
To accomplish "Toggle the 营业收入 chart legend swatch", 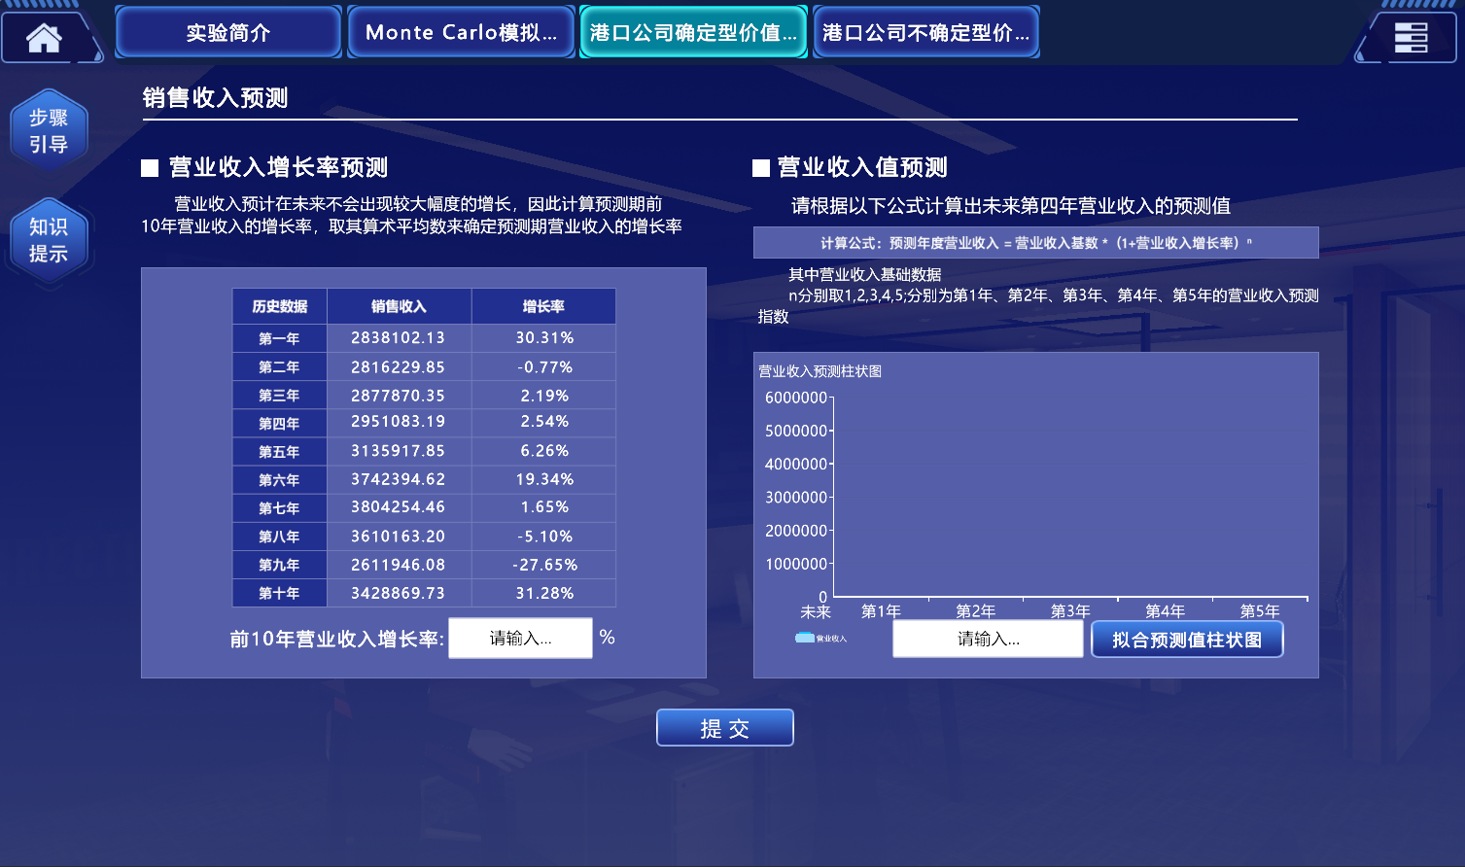I will (805, 638).
